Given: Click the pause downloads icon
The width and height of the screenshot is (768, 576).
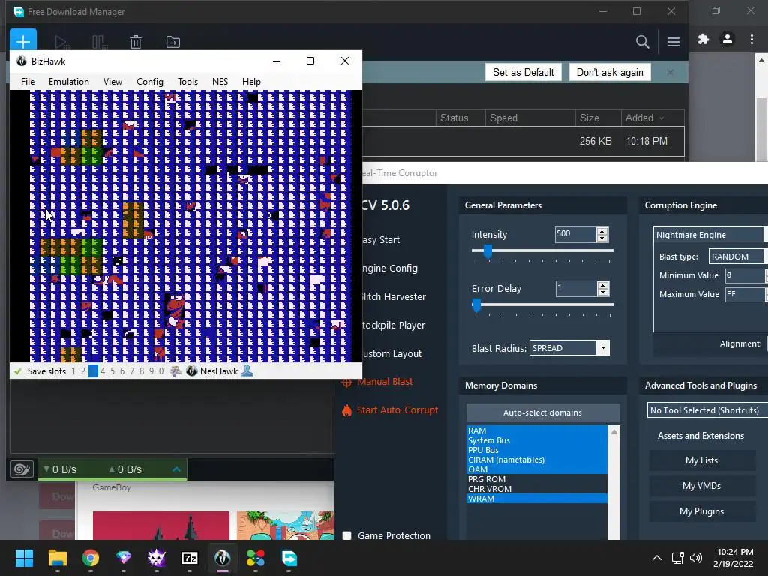Looking at the screenshot, I should pos(100,42).
